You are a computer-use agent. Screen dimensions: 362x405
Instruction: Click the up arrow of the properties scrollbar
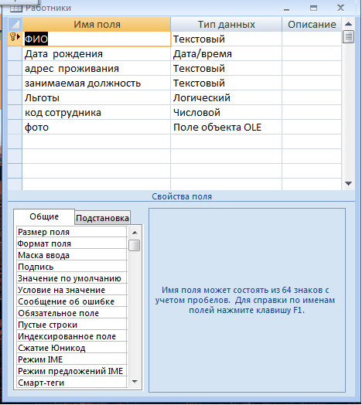click(x=135, y=233)
